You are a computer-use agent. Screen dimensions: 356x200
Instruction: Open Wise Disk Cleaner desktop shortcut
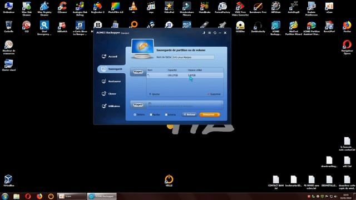pyautogui.click(x=27, y=8)
